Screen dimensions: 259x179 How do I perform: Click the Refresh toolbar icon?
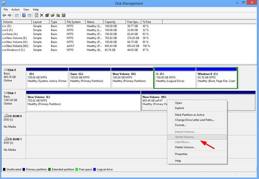click(x=37, y=16)
